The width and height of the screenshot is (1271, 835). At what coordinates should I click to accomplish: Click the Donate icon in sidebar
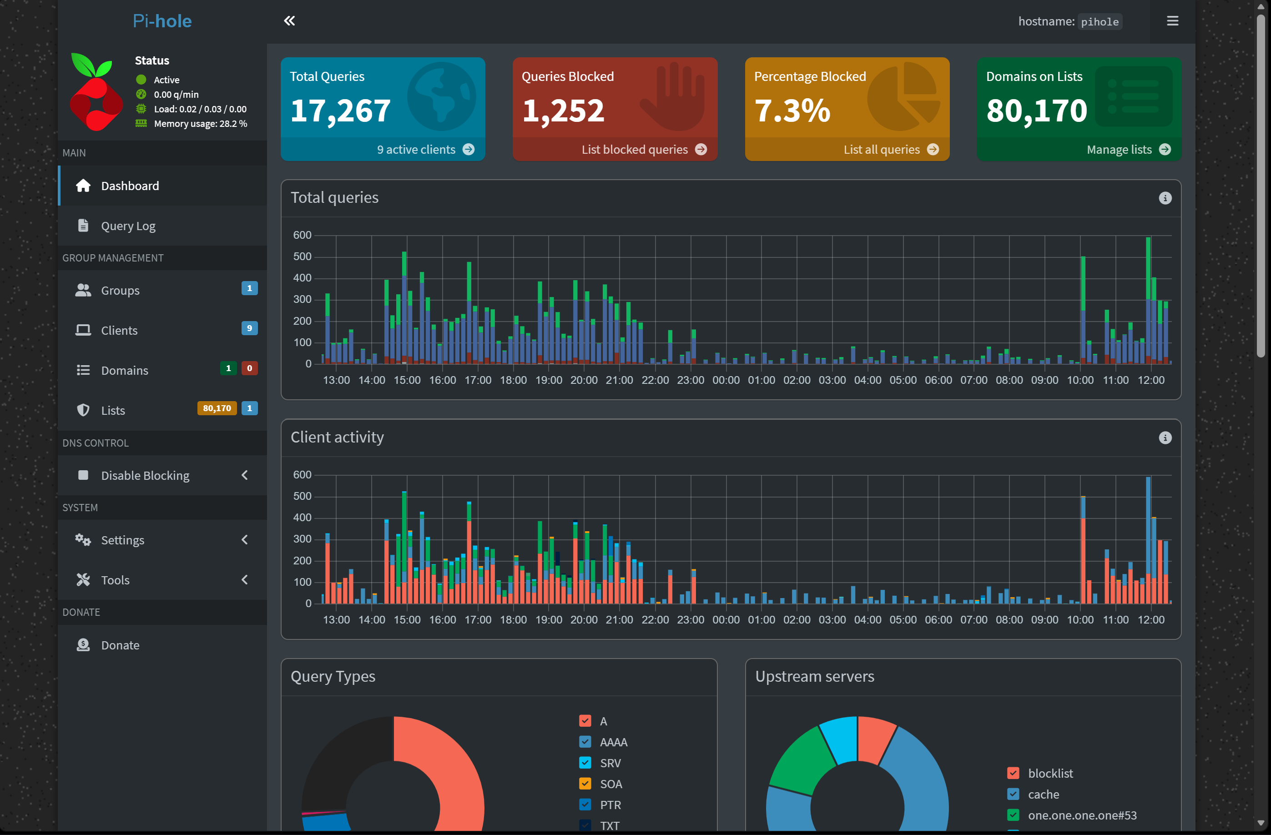click(x=83, y=644)
